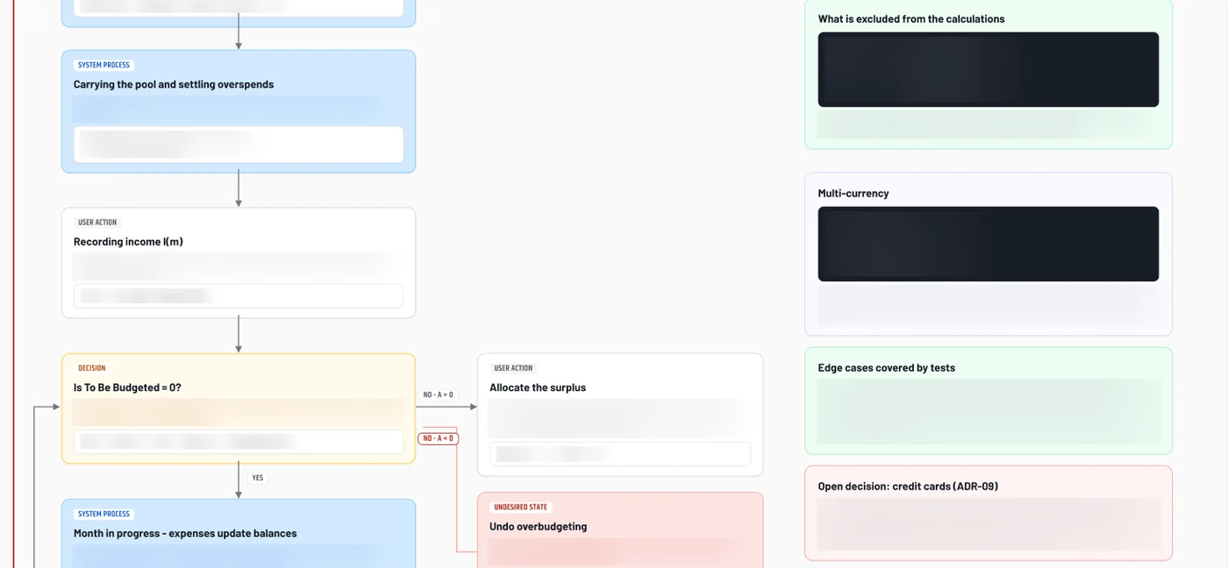Viewport: 1228px width, 568px height.
Task: Select the SYSTEM PROCESS tag above "Month in progress"
Action: (104, 515)
